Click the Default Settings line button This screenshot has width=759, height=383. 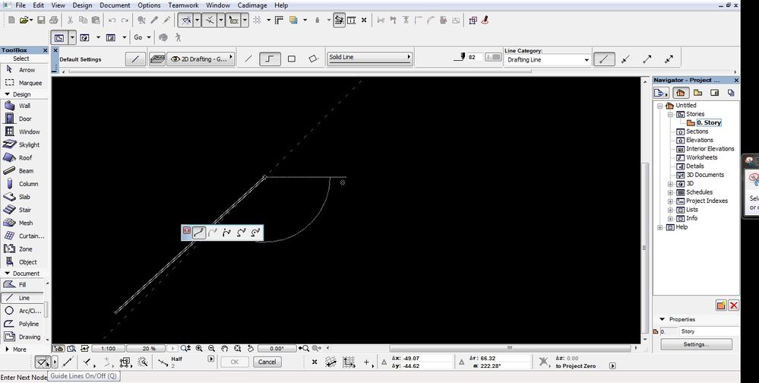click(x=135, y=59)
